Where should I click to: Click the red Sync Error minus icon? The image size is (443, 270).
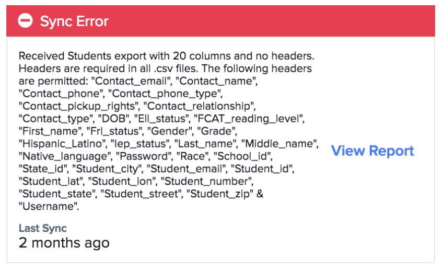(25, 21)
